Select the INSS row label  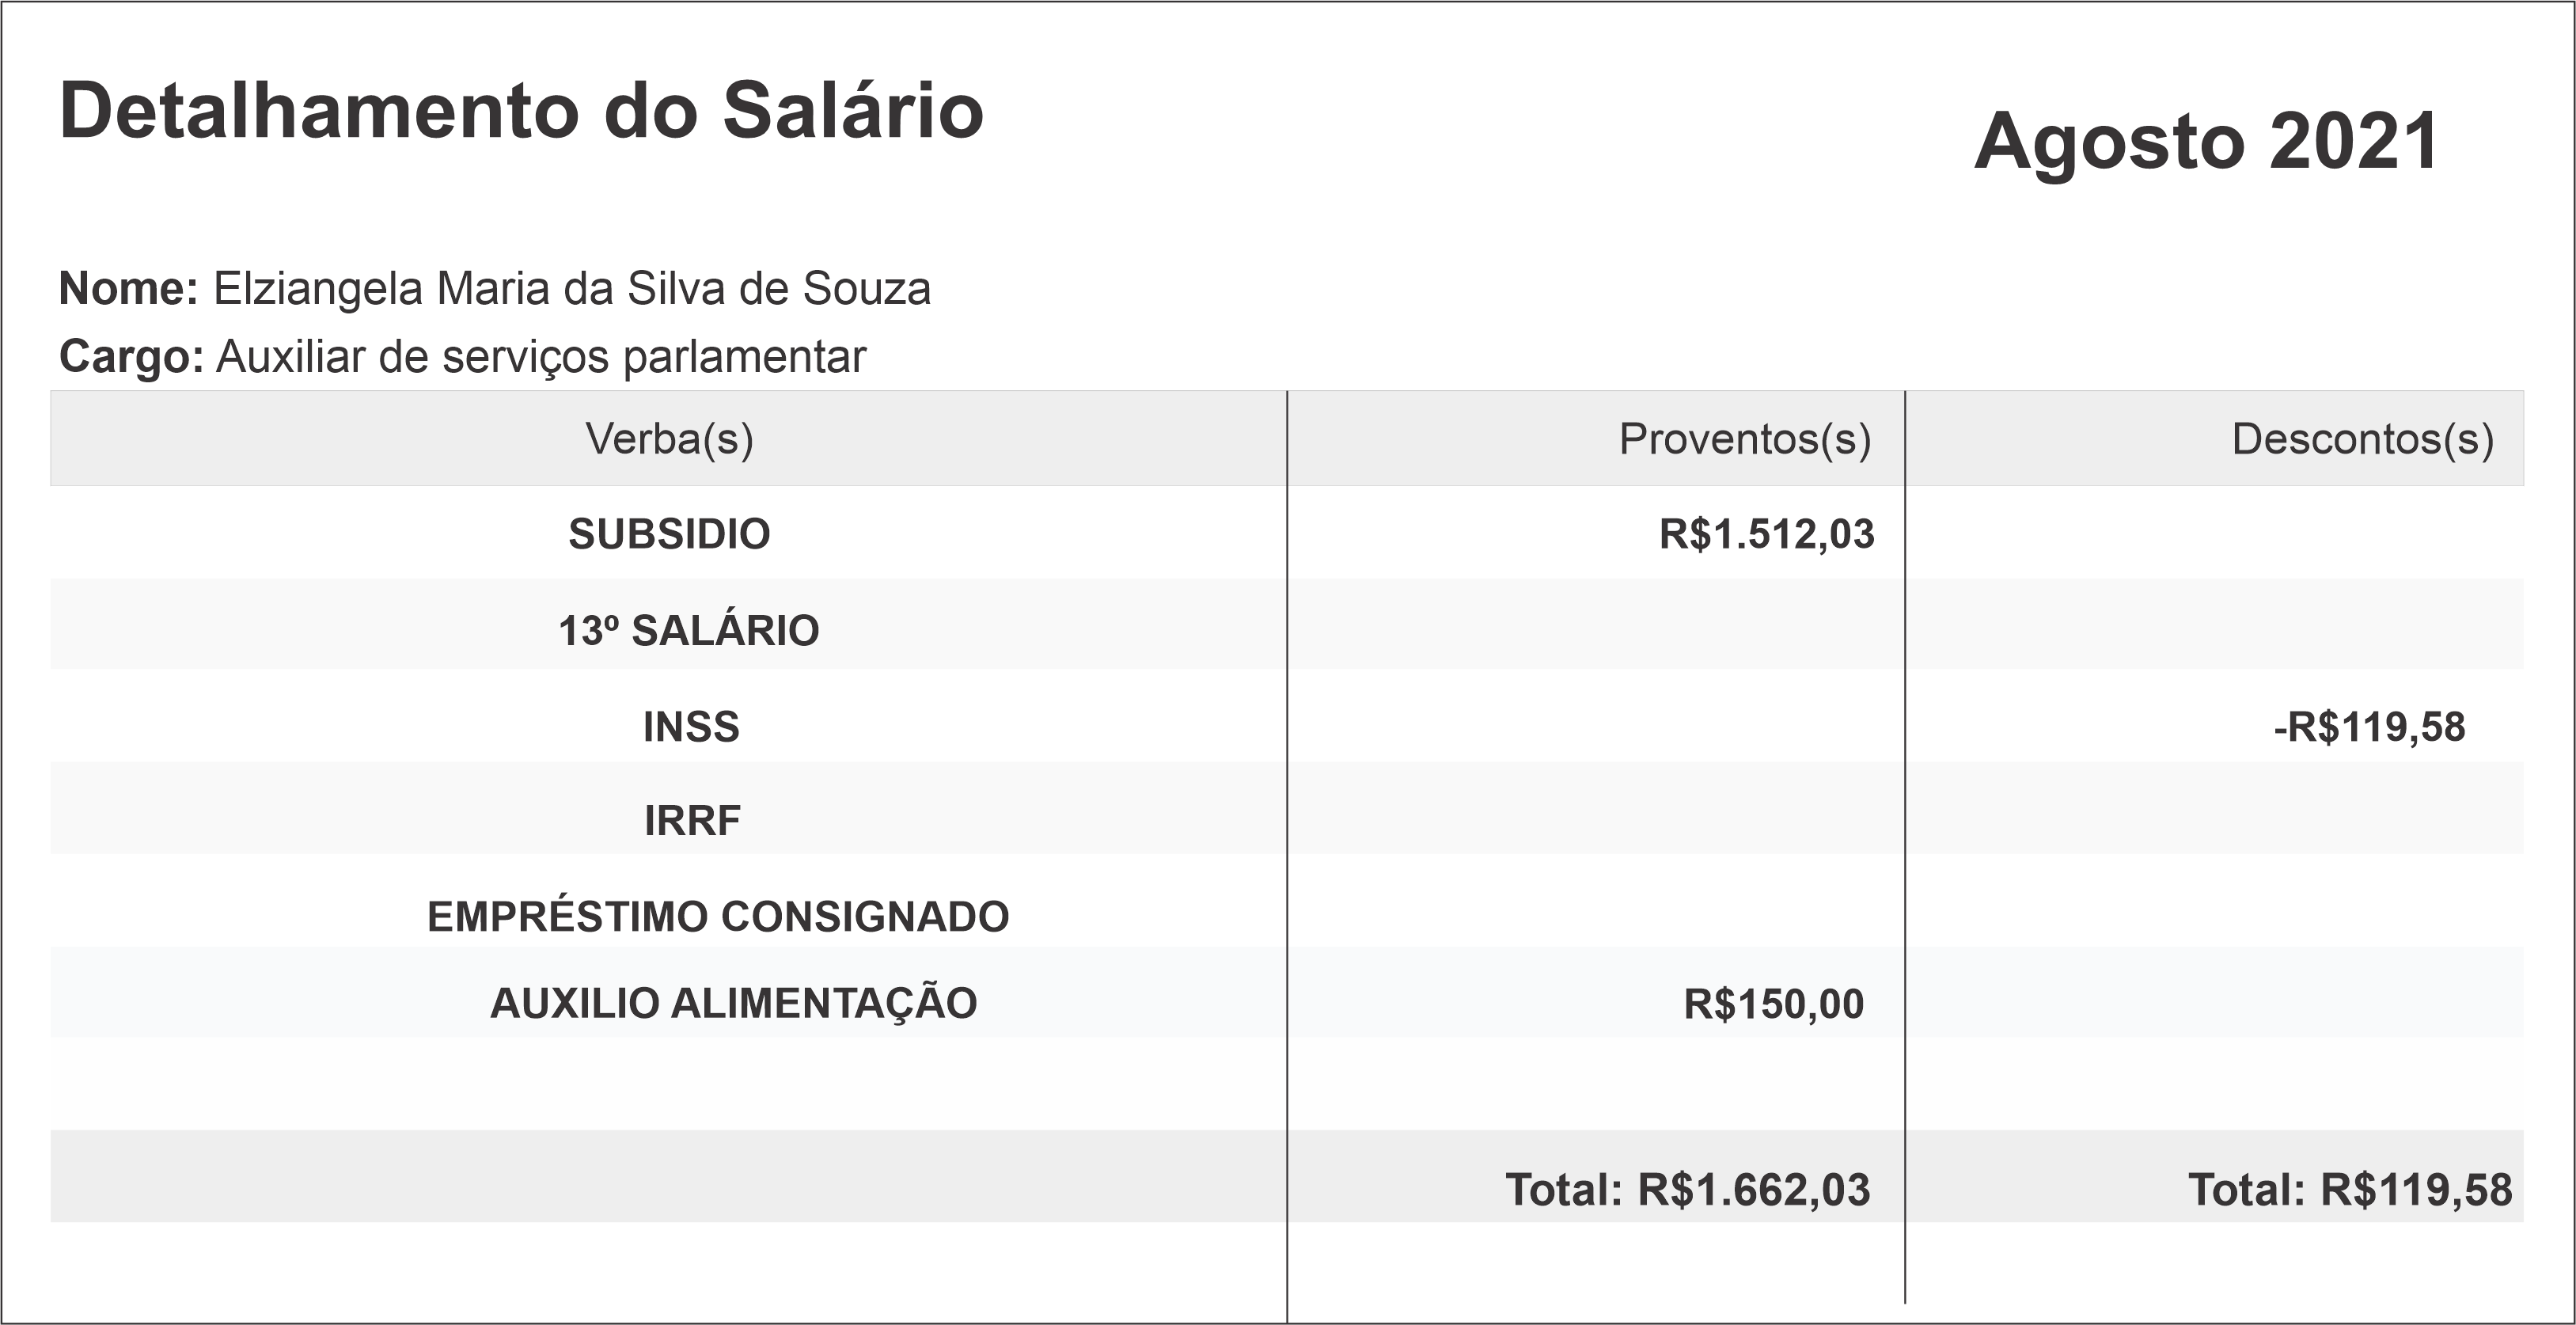click(x=691, y=727)
